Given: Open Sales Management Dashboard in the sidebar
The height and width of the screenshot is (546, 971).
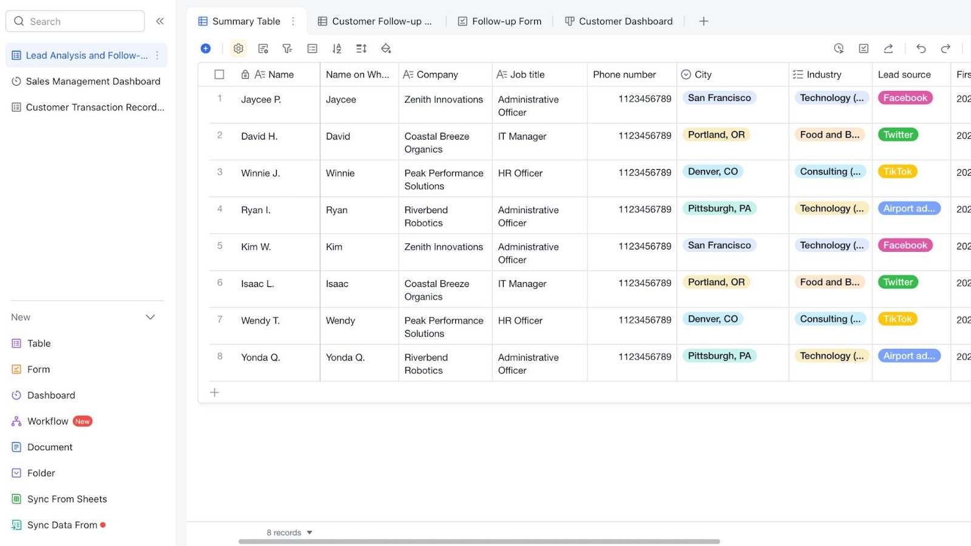Looking at the screenshot, I should [x=93, y=81].
